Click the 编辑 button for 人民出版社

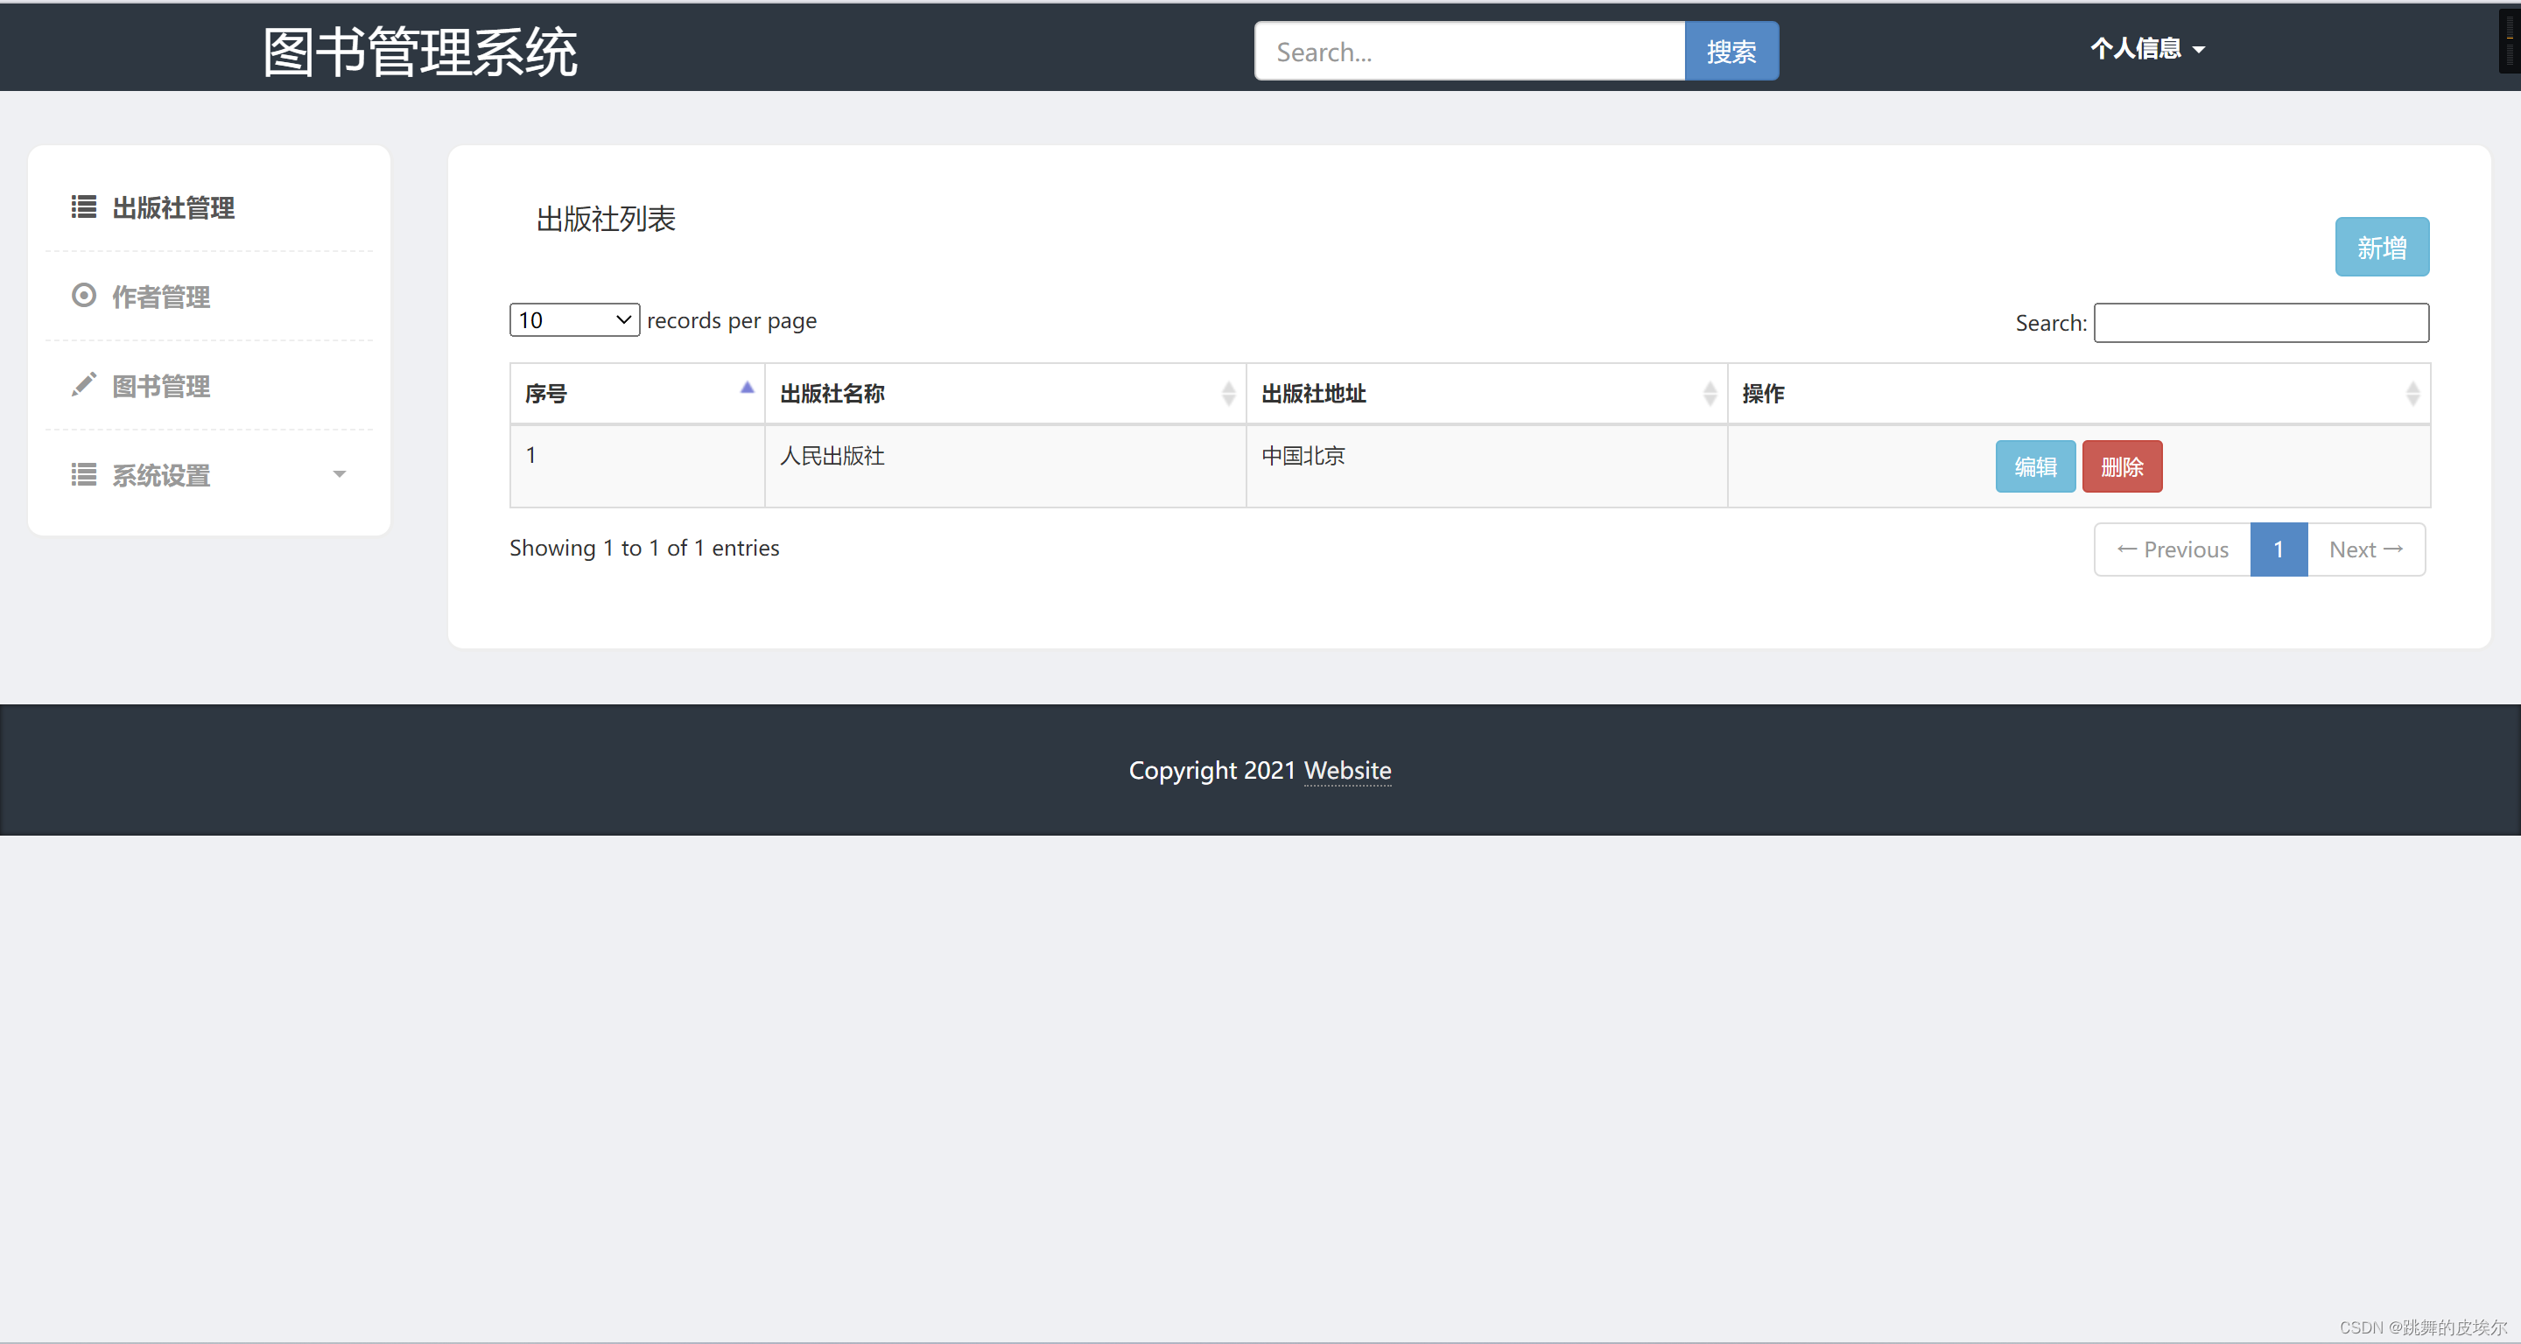2034,466
